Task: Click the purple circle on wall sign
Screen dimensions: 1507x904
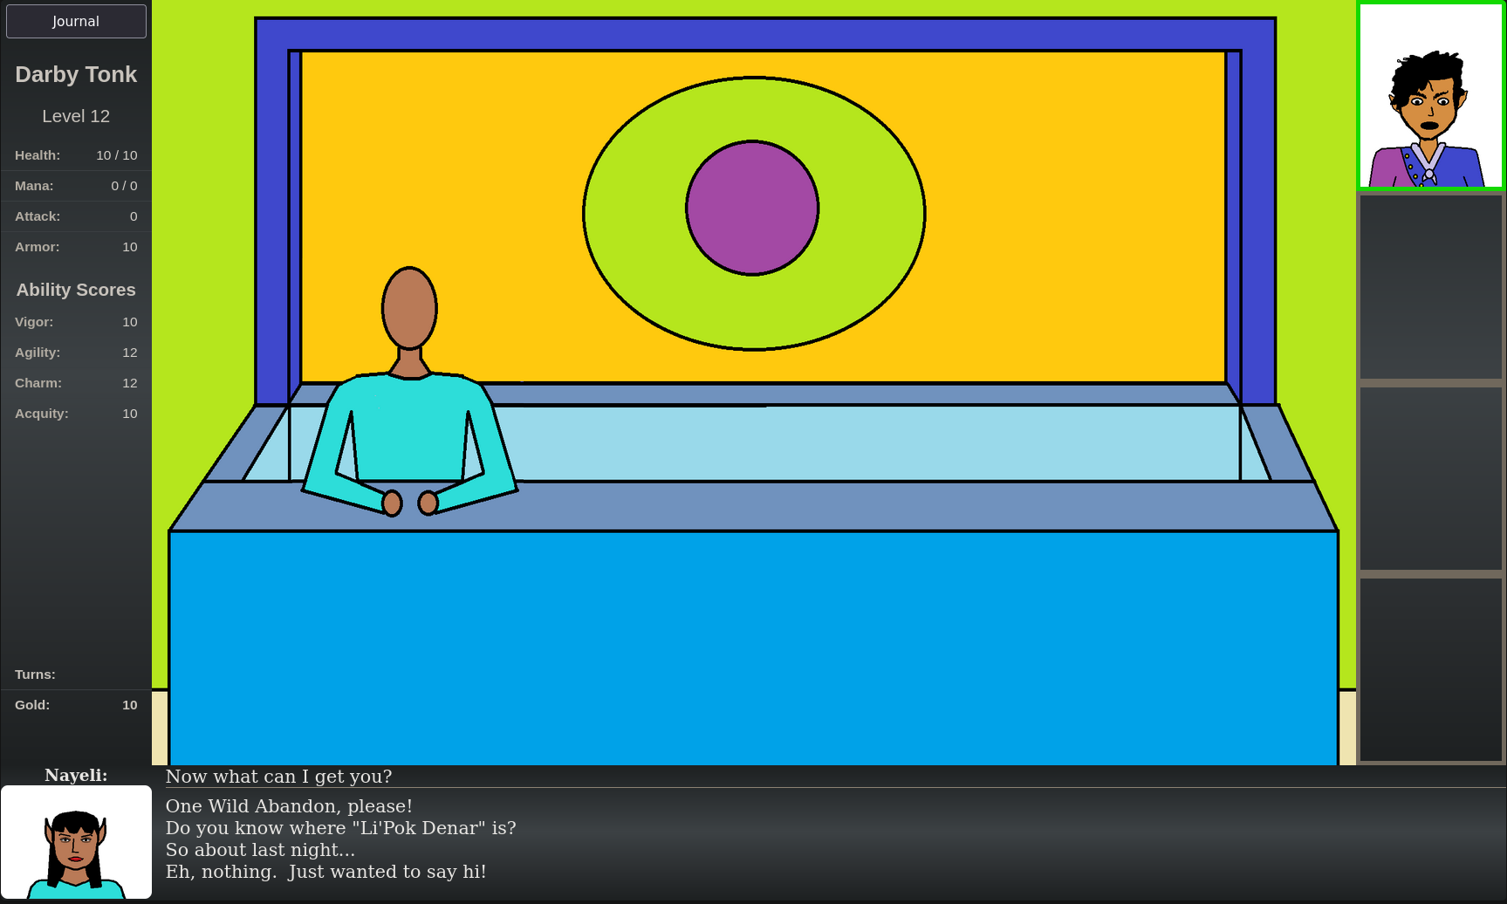Action: tap(752, 208)
